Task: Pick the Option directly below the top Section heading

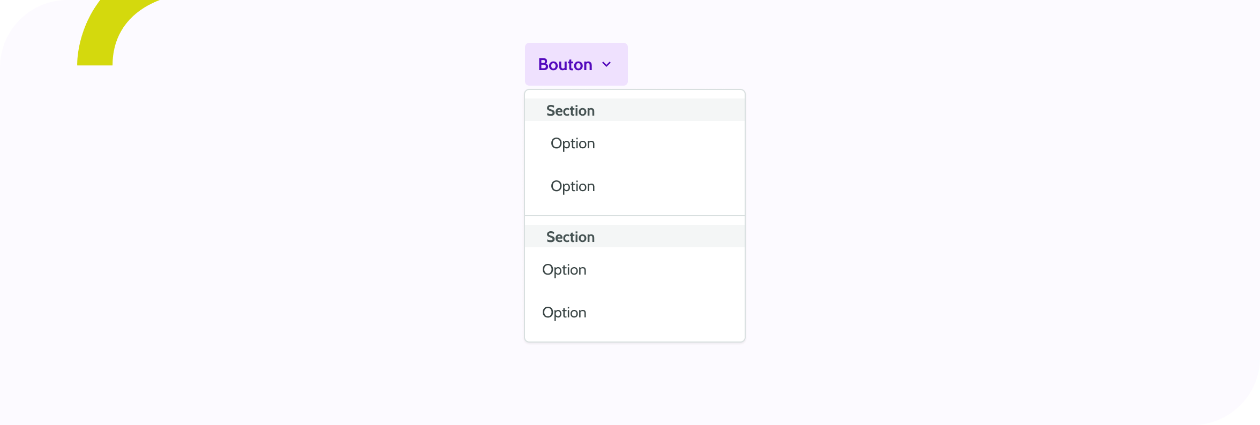Action: pyautogui.click(x=573, y=143)
